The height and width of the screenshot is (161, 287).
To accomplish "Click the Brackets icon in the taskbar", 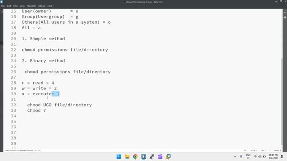I will pos(143,157).
